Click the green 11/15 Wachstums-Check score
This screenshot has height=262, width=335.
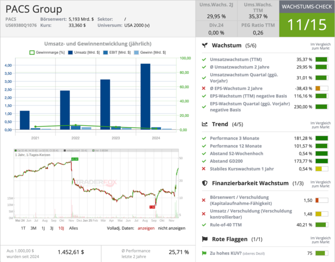(307, 25)
